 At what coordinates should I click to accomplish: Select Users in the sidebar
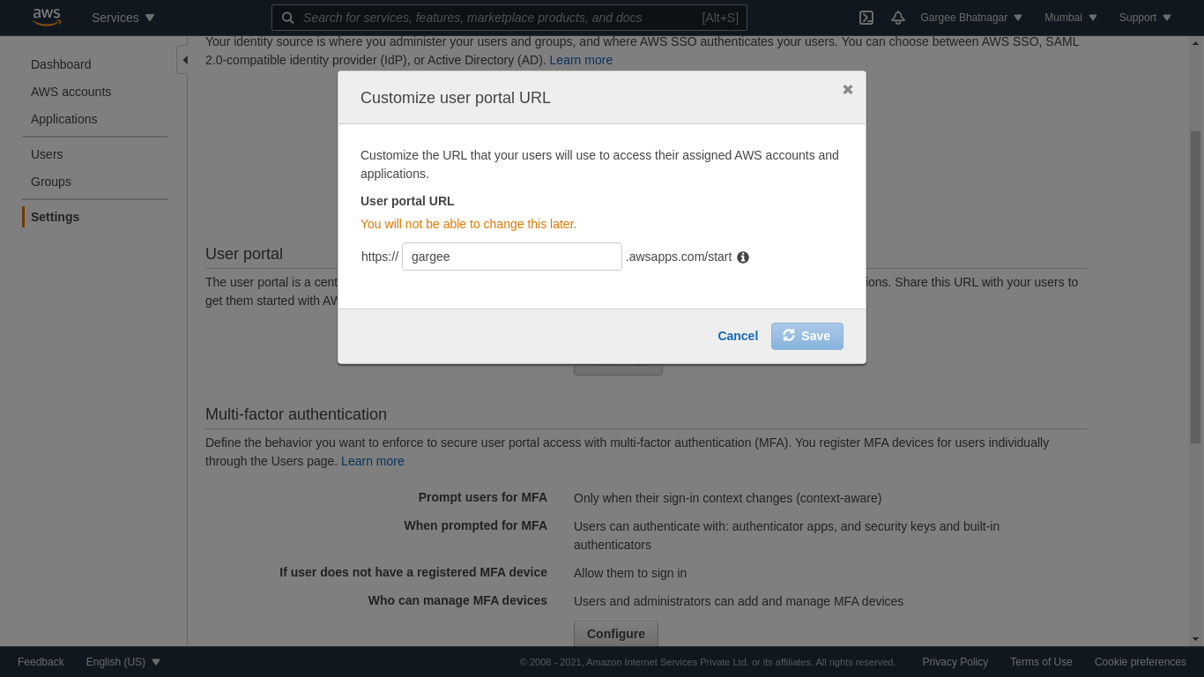click(x=47, y=154)
